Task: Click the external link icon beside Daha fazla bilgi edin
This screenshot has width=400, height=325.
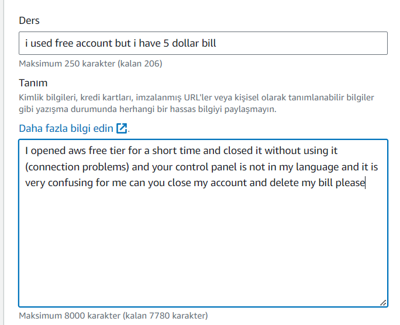Action: tap(122, 128)
